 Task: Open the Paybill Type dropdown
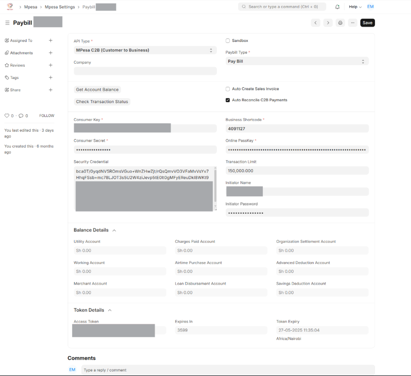click(297, 61)
